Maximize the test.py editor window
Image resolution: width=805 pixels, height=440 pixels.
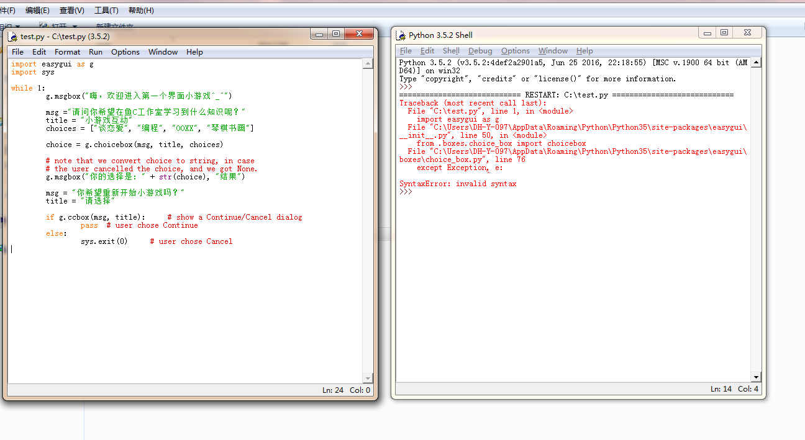coord(336,34)
